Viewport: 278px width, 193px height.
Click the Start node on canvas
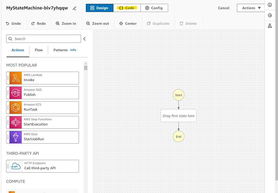(179, 95)
